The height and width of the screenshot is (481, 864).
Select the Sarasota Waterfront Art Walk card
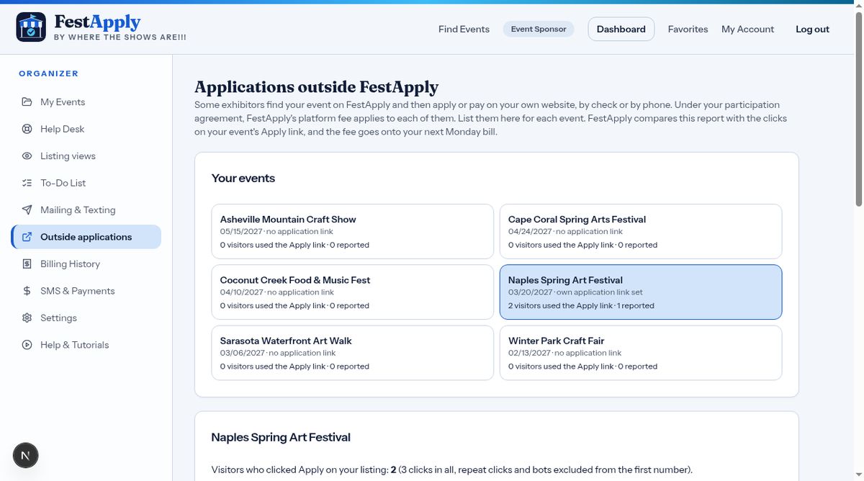click(353, 353)
